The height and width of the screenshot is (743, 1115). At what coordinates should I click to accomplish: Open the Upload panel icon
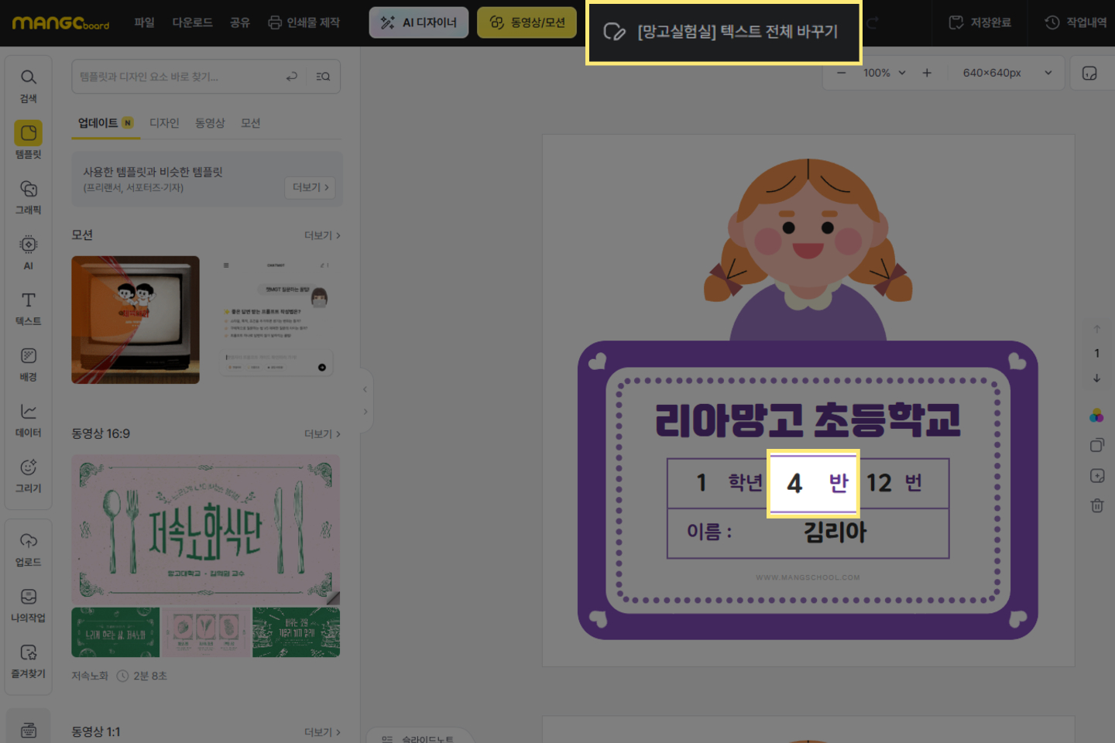[x=29, y=549]
